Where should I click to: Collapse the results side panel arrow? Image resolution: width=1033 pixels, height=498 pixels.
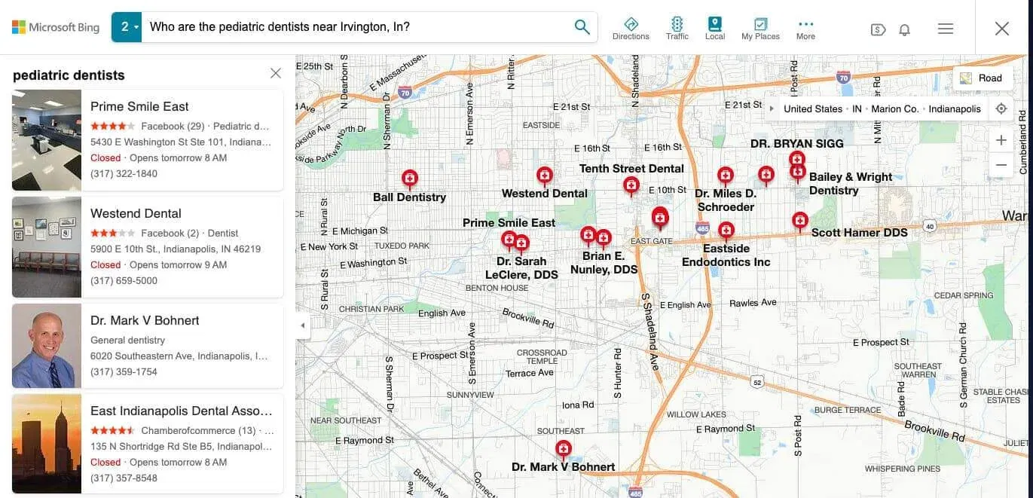(x=303, y=325)
